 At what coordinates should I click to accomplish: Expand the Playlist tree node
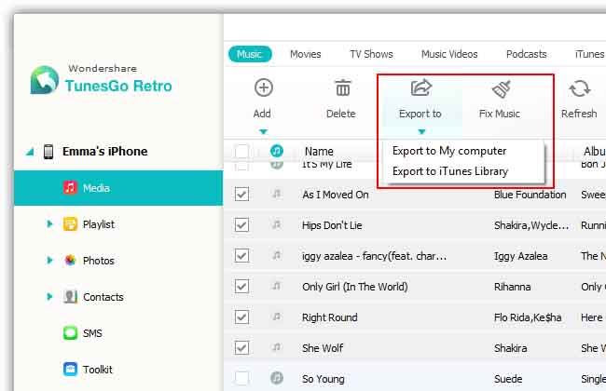coord(49,223)
